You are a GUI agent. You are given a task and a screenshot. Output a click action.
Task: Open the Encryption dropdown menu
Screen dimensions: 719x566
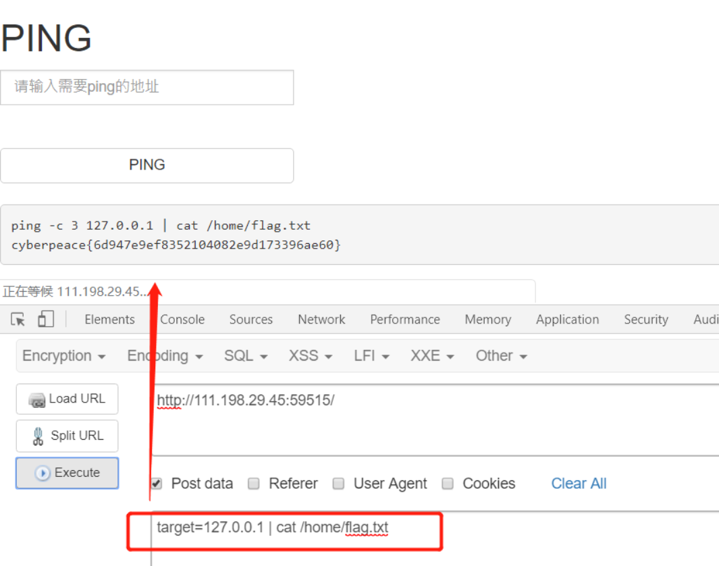point(64,356)
